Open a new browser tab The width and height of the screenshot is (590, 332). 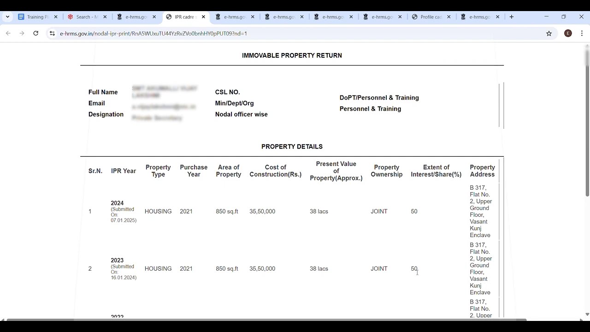[512, 17]
